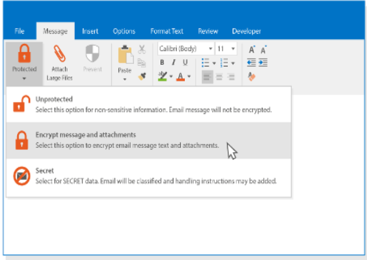This screenshot has height=260, width=367.
Task: Open the Format Text tab
Action: (x=167, y=31)
